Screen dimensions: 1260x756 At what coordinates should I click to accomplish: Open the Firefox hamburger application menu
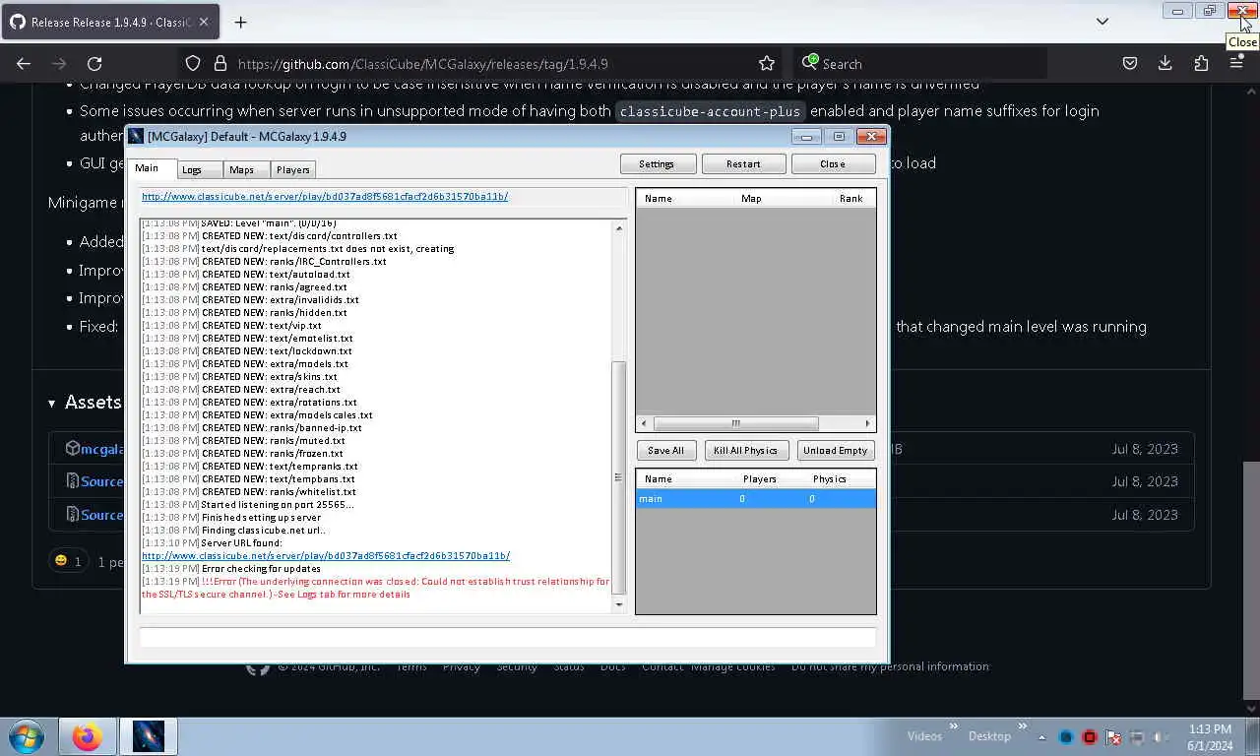coord(1236,64)
